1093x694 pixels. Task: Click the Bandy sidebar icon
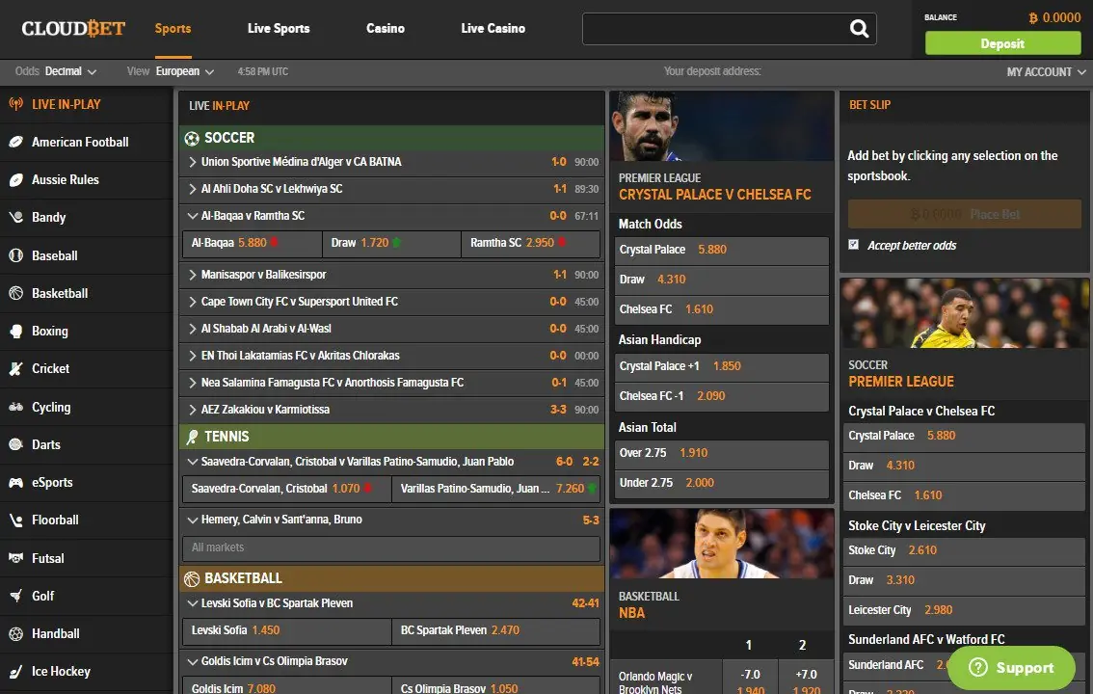click(16, 218)
